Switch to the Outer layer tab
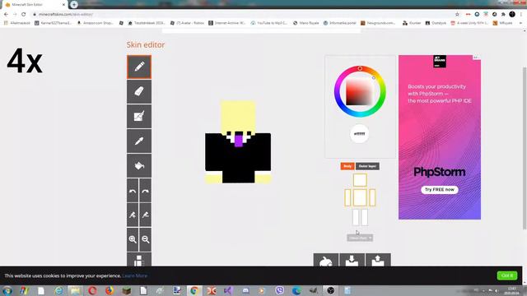 click(367, 166)
